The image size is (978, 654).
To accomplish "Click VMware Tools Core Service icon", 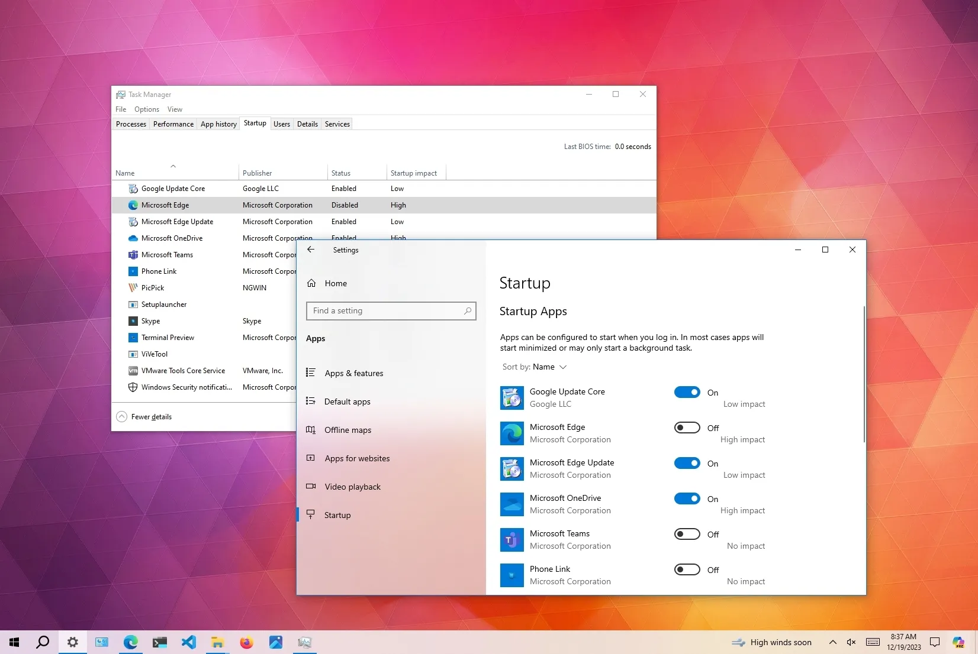I will point(133,371).
